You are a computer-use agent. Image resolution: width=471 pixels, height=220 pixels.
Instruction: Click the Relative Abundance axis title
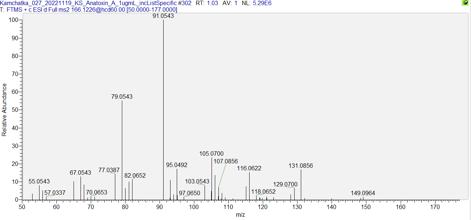click(4, 110)
